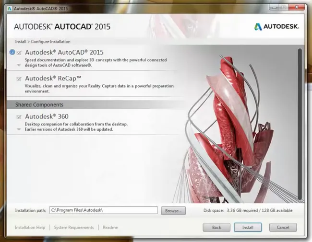The image size is (312, 242).
Task: Click the AutoCAD logo in title bar
Action: click(9, 9)
